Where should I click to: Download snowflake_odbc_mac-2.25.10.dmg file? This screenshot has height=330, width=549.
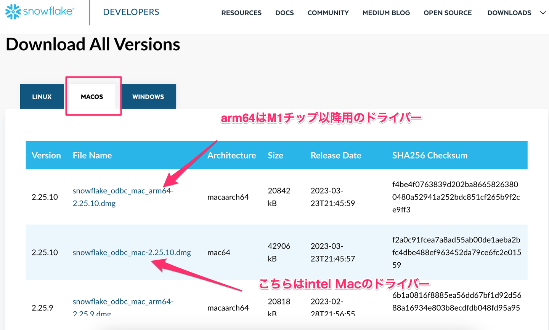coord(132,252)
